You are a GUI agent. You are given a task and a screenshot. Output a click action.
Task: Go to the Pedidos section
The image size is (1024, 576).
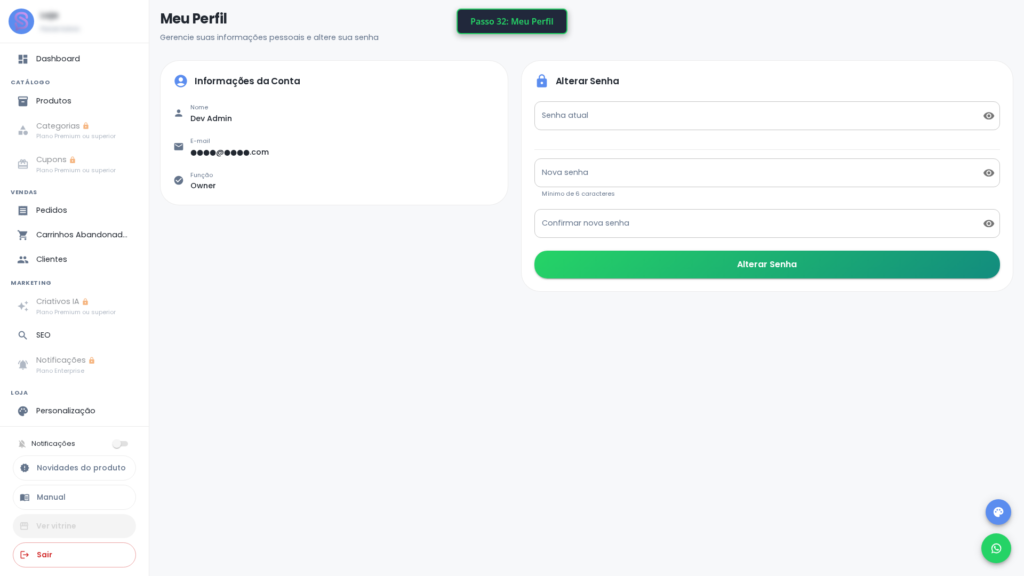[74, 211]
